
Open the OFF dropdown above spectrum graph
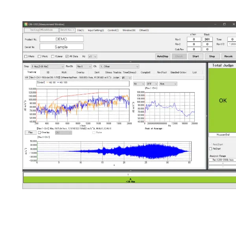point(152,84)
